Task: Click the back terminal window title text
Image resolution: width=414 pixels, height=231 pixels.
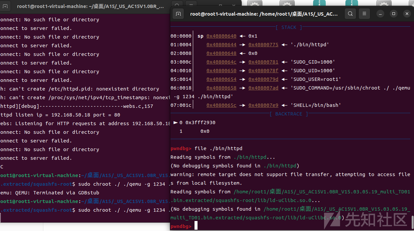Action: pos(90,6)
